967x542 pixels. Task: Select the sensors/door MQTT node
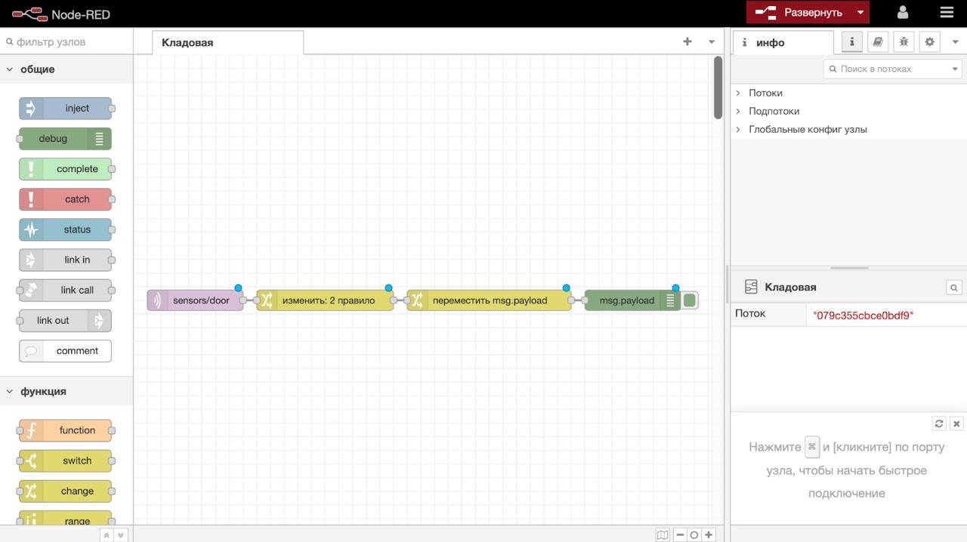pos(195,300)
